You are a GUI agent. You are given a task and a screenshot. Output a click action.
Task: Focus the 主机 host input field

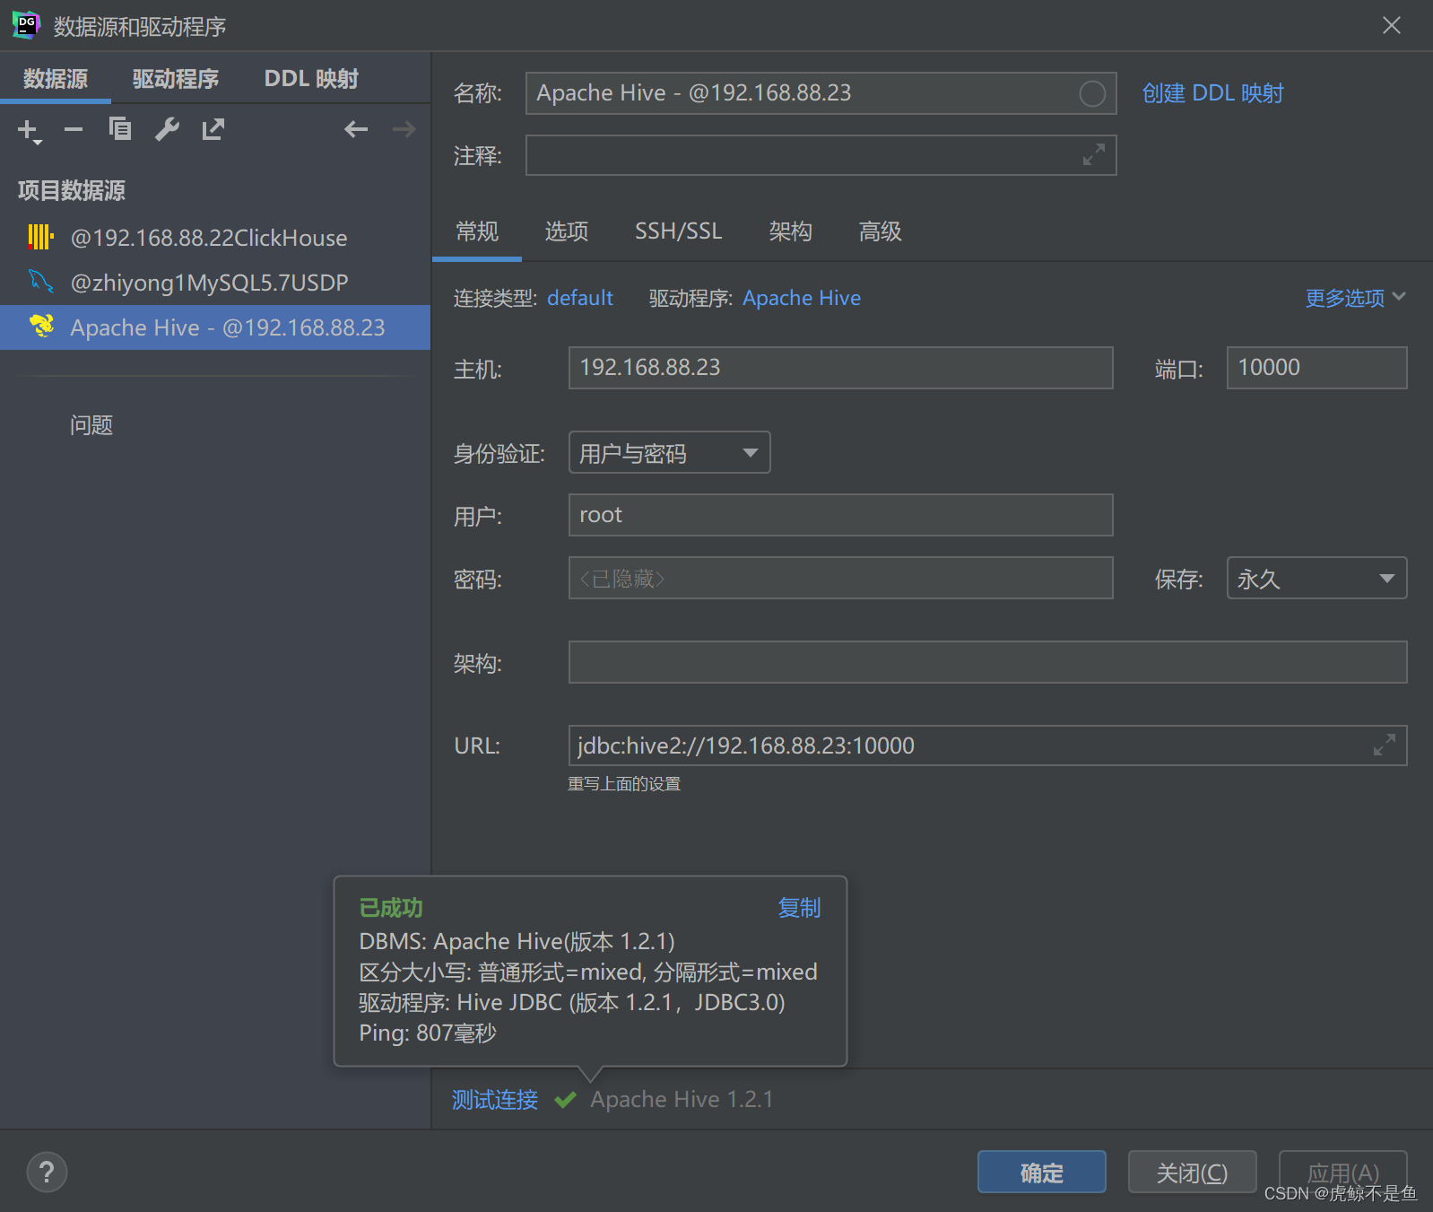tap(840, 368)
